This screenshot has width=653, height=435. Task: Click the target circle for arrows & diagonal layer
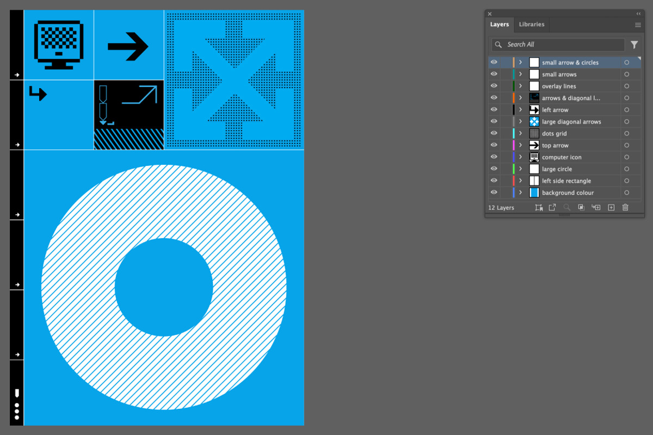coord(627,98)
